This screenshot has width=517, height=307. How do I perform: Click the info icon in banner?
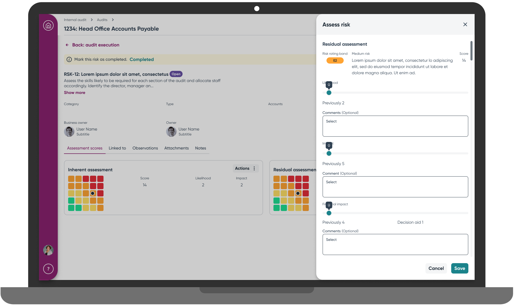69,59
